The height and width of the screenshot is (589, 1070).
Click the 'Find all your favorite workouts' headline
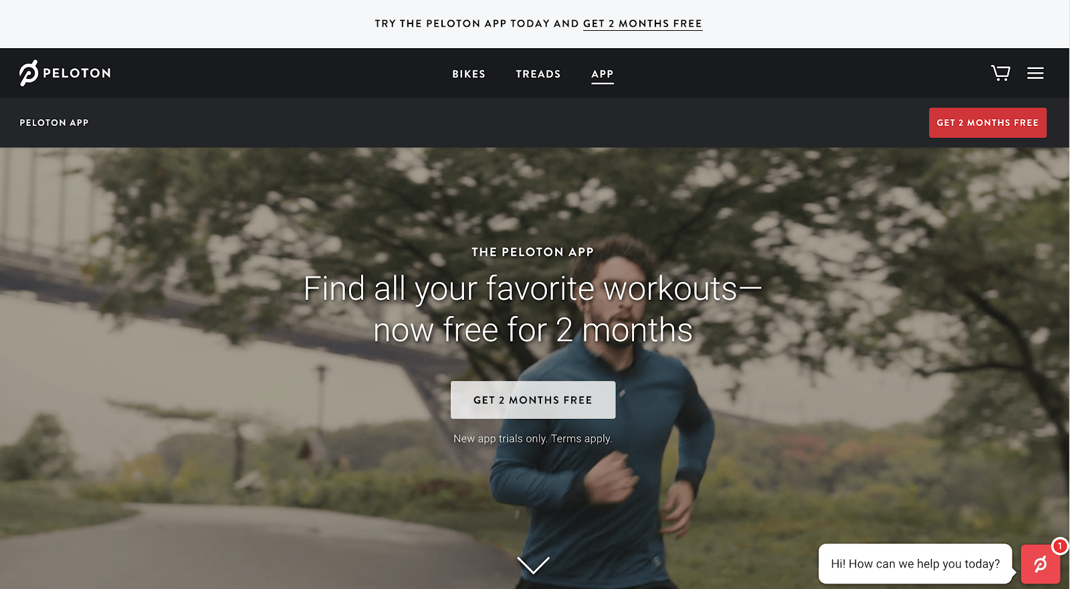(533, 309)
